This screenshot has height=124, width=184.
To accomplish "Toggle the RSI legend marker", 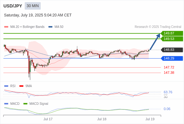I will [x=6, y=86].
